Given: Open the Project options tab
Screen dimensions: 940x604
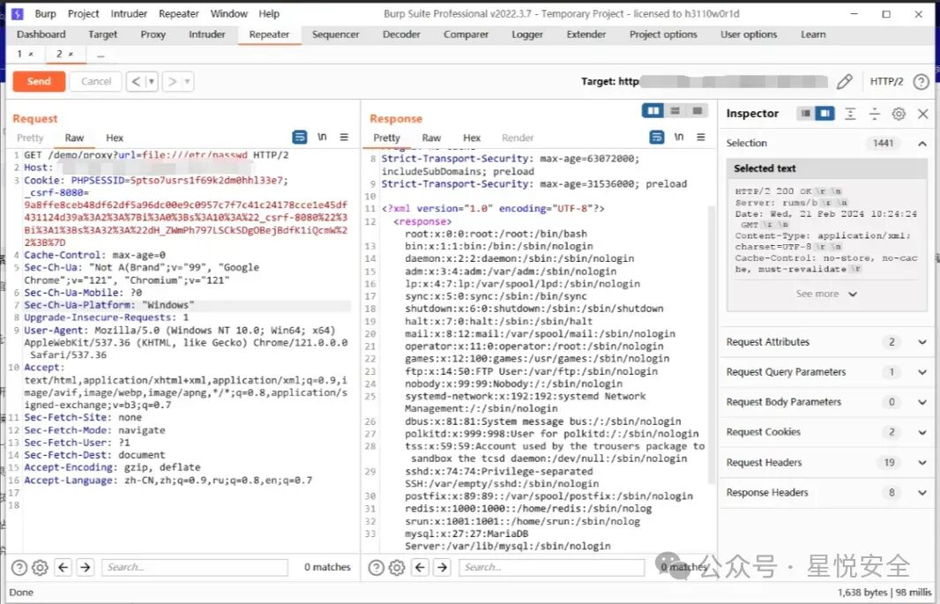Looking at the screenshot, I should pyautogui.click(x=663, y=34).
